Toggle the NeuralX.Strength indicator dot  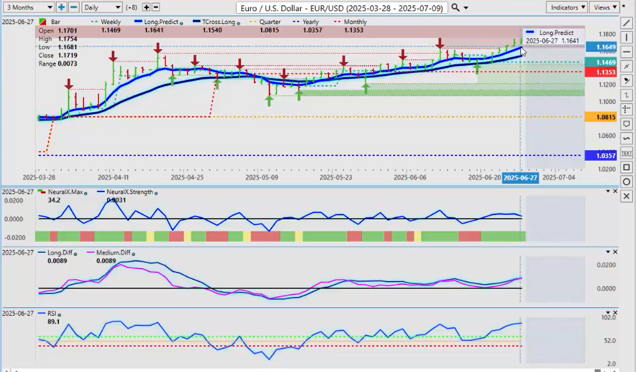pos(156,193)
